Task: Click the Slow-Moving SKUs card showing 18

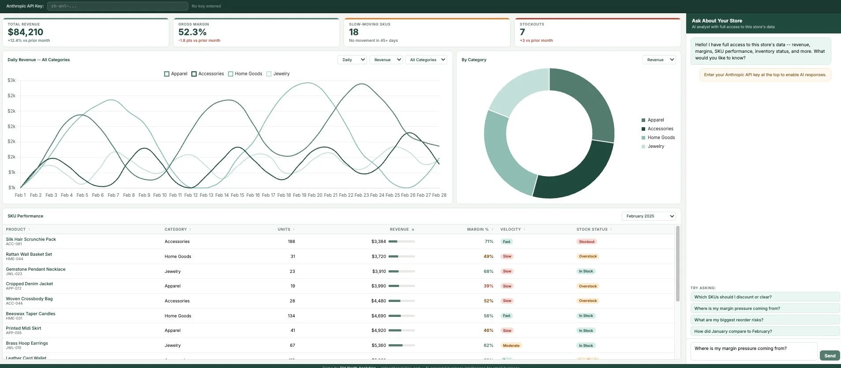Action: point(427,33)
